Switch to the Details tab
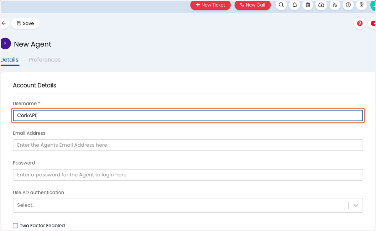The width and height of the screenshot is (376, 231). point(9,60)
